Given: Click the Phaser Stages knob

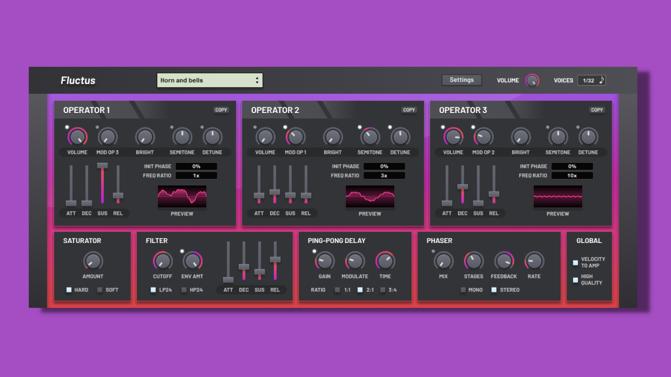Looking at the screenshot, I should pyautogui.click(x=473, y=261).
